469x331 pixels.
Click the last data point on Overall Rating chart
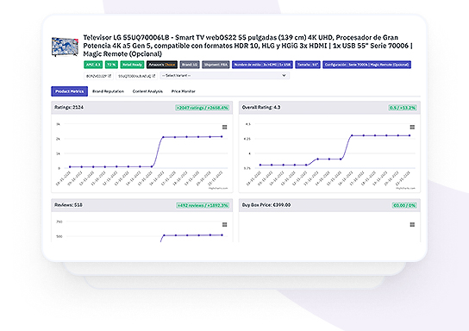click(x=410, y=135)
